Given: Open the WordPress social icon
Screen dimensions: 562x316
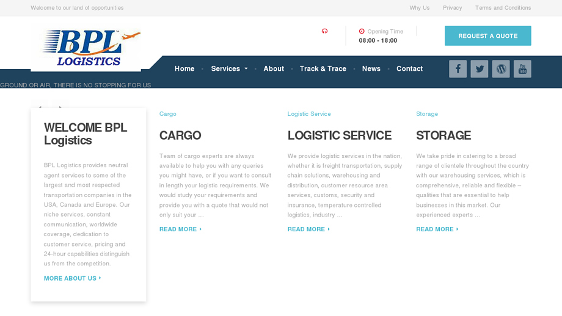Looking at the screenshot, I should (x=501, y=69).
